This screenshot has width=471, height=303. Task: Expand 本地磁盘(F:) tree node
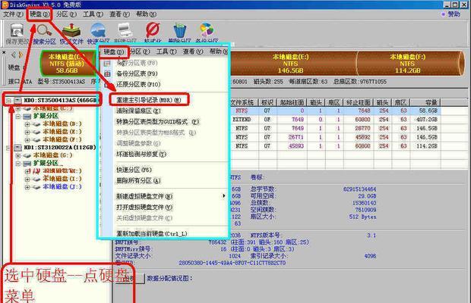27,139
